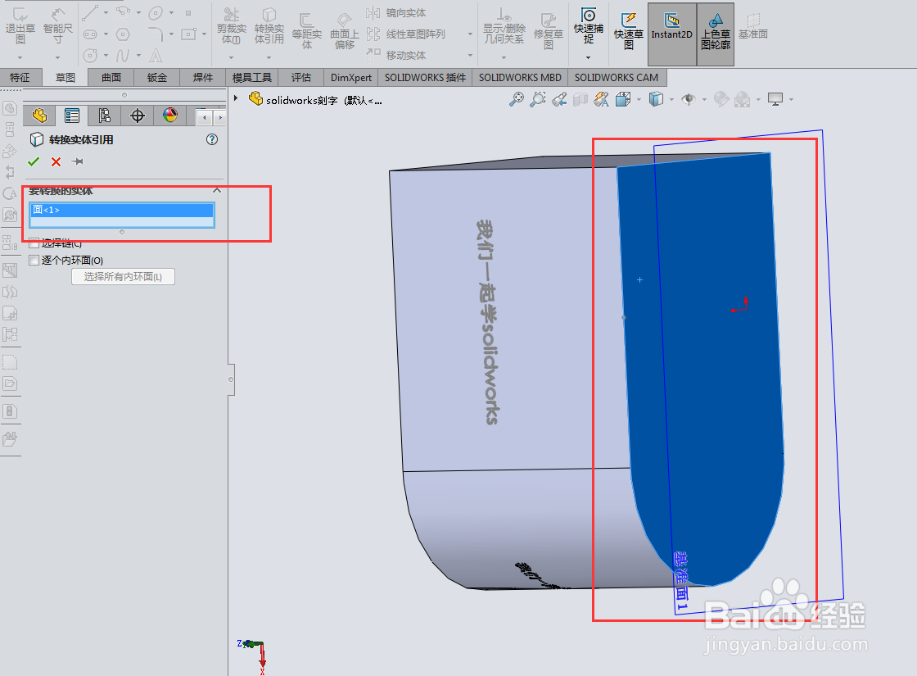Click the Previous View icon
Viewport: 917px width, 676px height.
click(559, 99)
